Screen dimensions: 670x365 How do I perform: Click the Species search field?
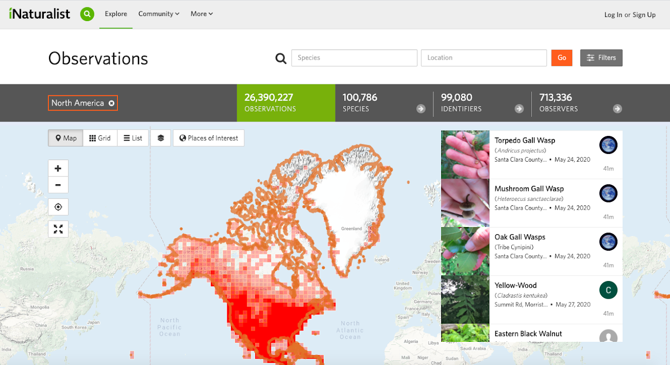coord(354,58)
